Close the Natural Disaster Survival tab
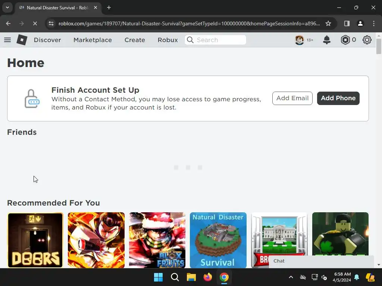 [95, 7]
